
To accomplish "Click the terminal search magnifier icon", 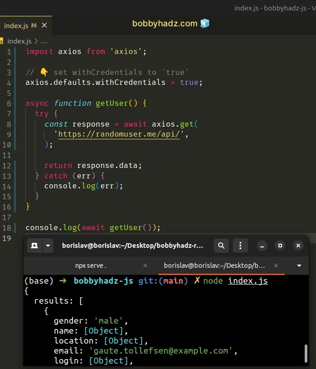I will tap(221, 246).
